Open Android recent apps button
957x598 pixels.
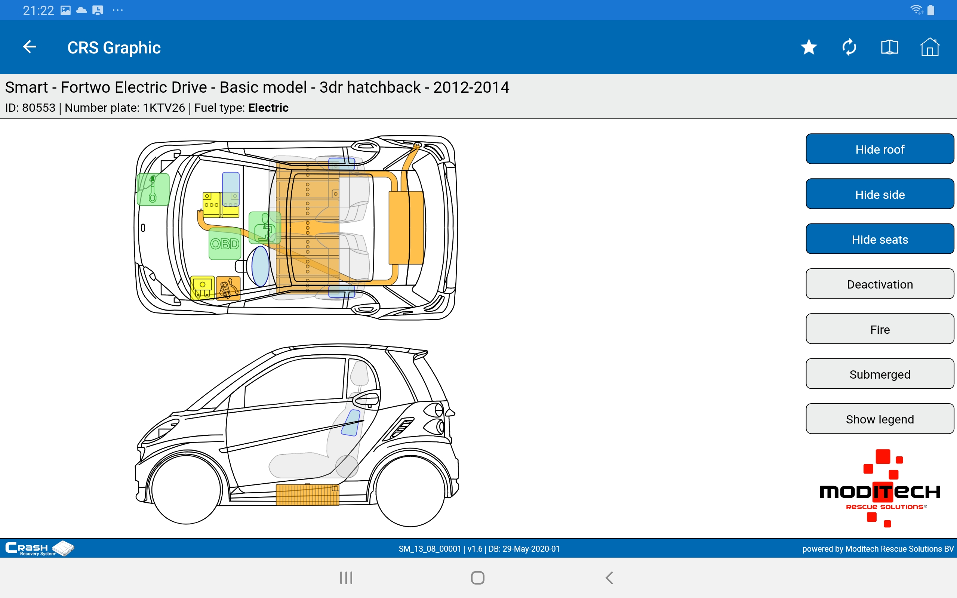click(346, 577)
